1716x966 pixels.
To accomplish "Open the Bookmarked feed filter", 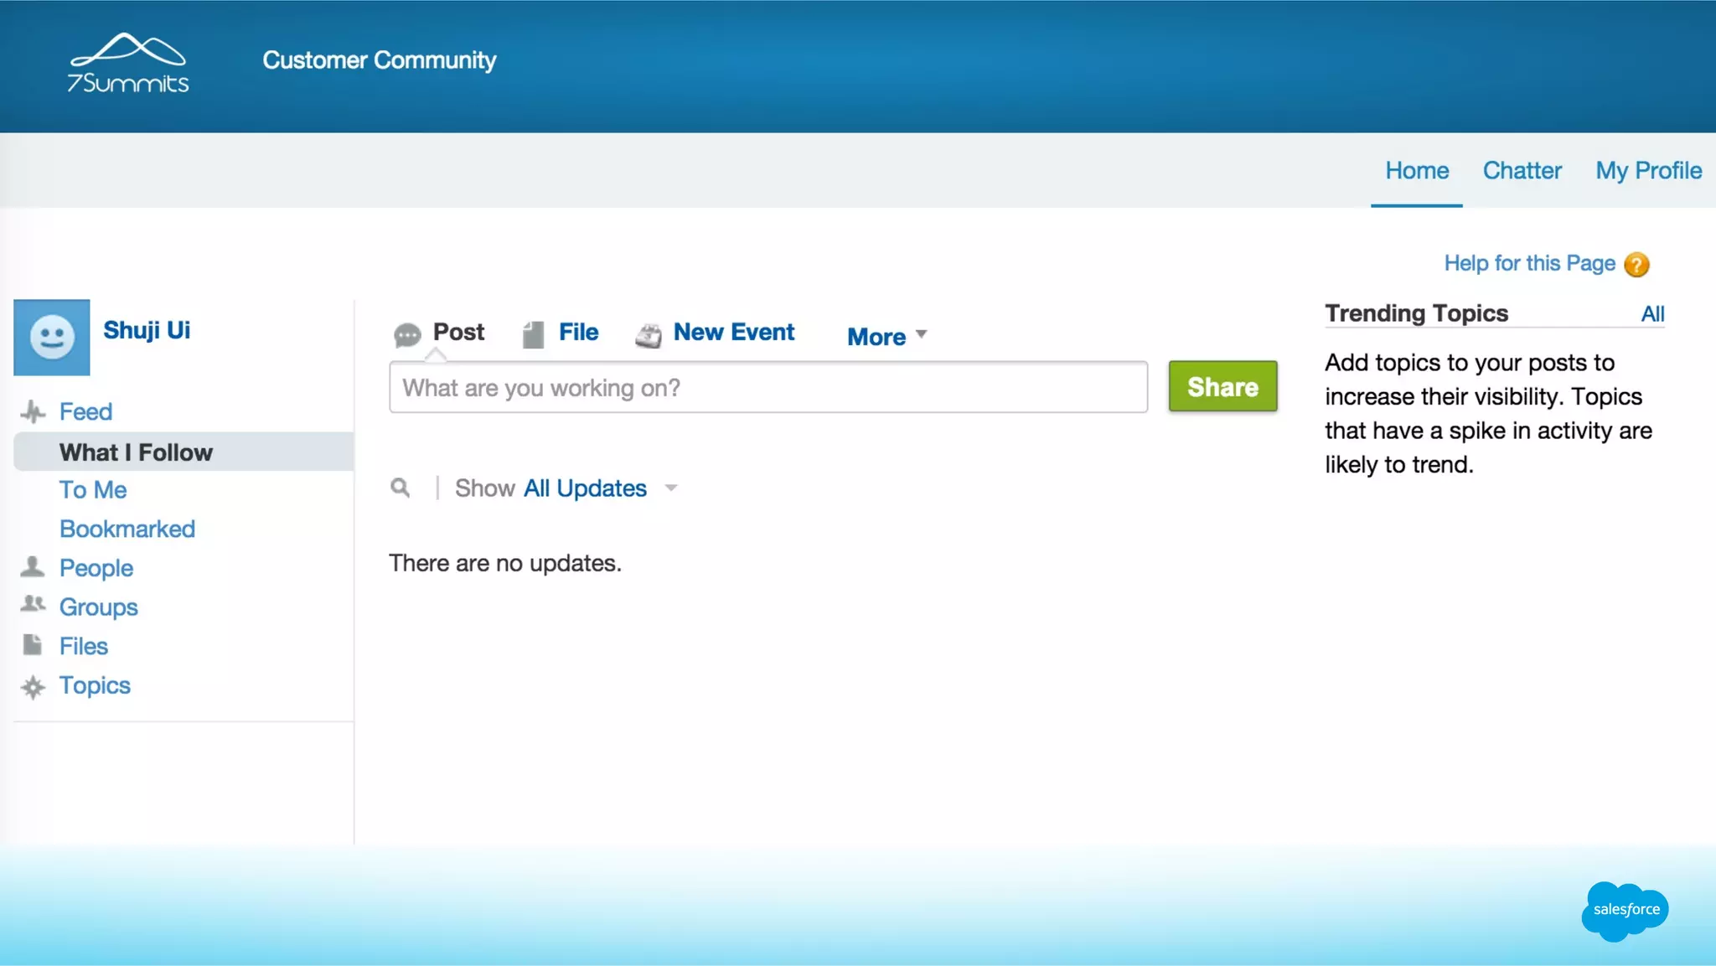I will tap(127, 529).
